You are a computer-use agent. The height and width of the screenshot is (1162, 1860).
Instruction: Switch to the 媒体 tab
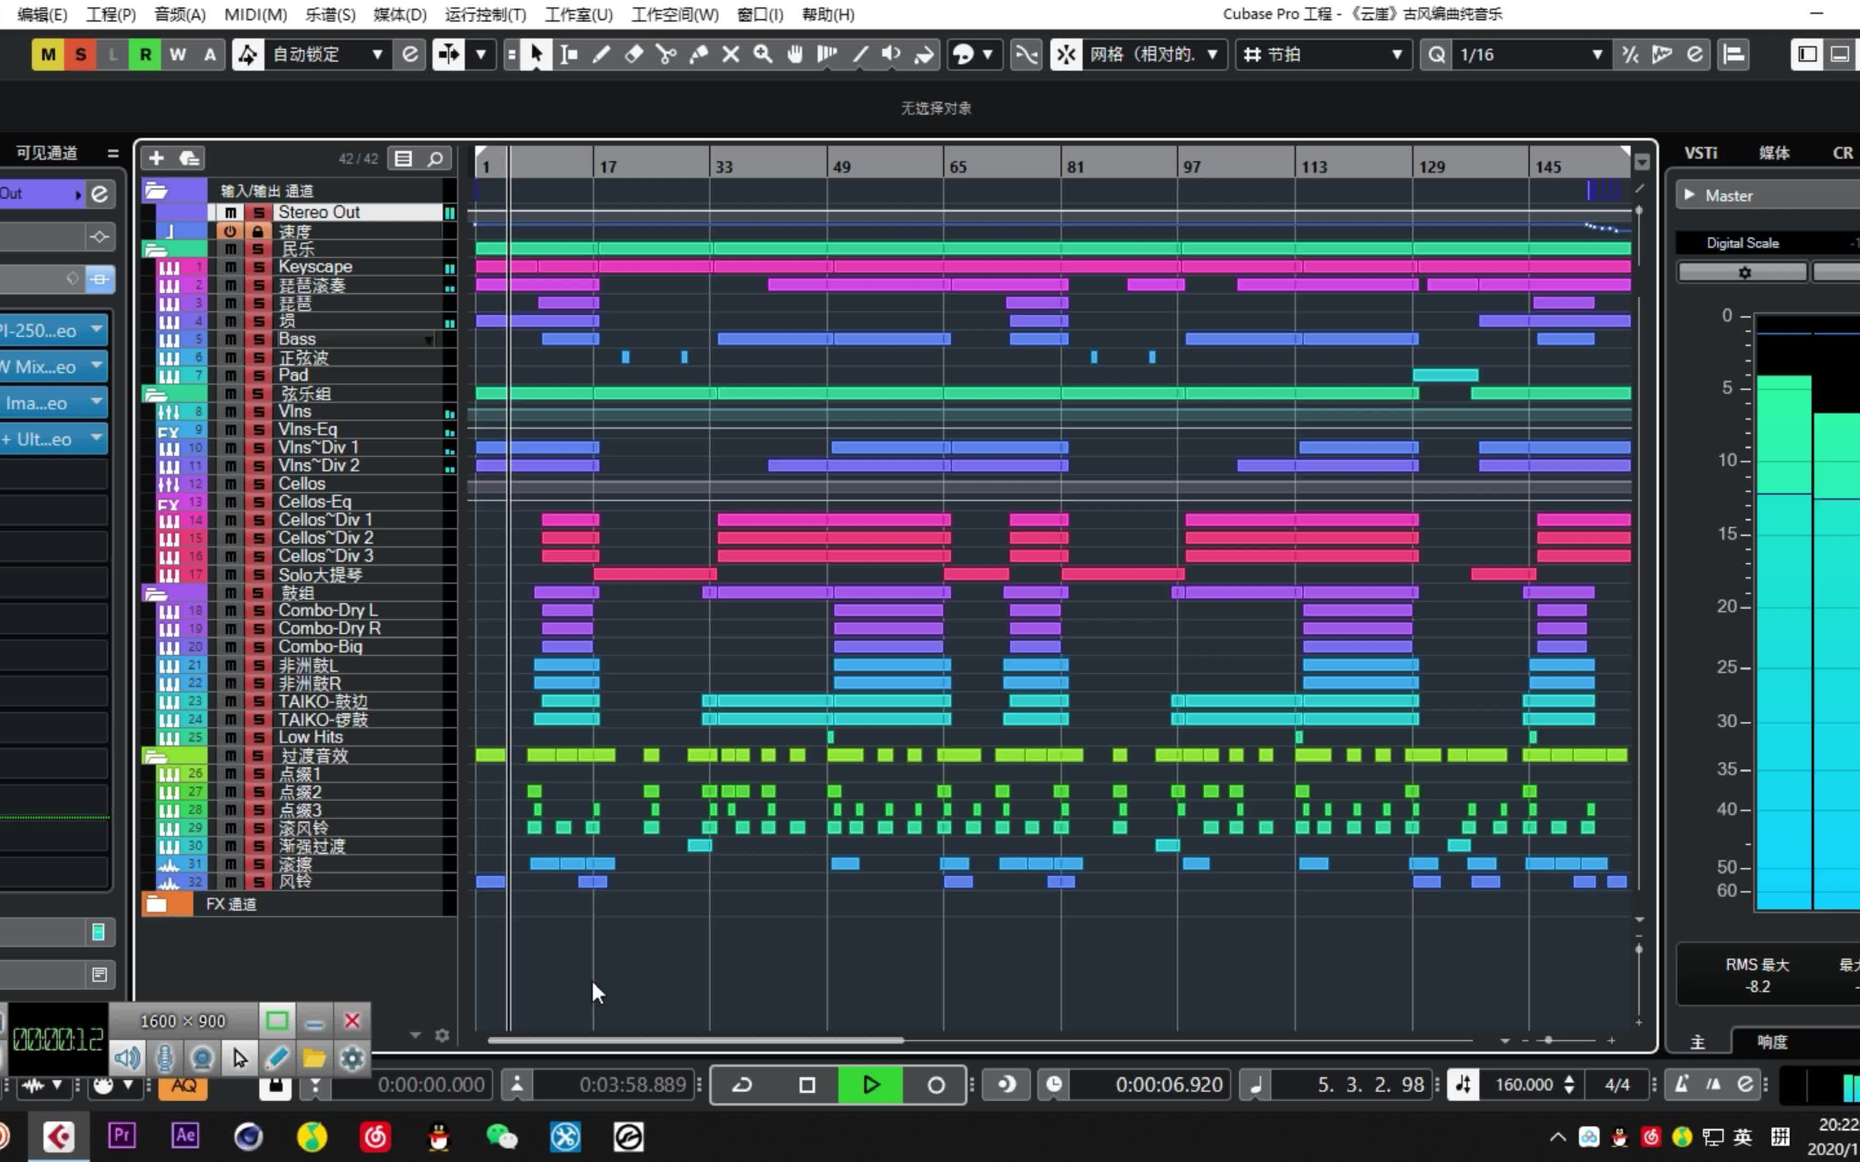coord(1774,153)
